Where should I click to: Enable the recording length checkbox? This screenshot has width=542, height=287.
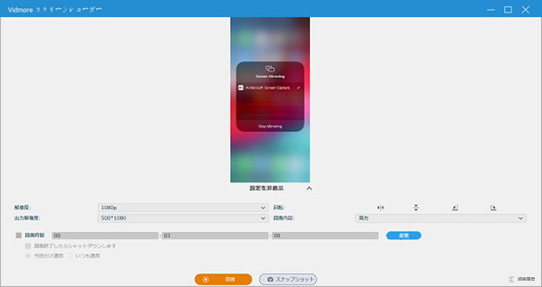pyautogui.click(x=19, y=236)
